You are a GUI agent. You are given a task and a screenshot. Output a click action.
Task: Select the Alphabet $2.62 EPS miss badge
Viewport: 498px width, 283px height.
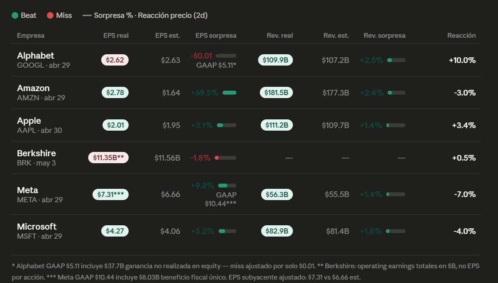115,60
